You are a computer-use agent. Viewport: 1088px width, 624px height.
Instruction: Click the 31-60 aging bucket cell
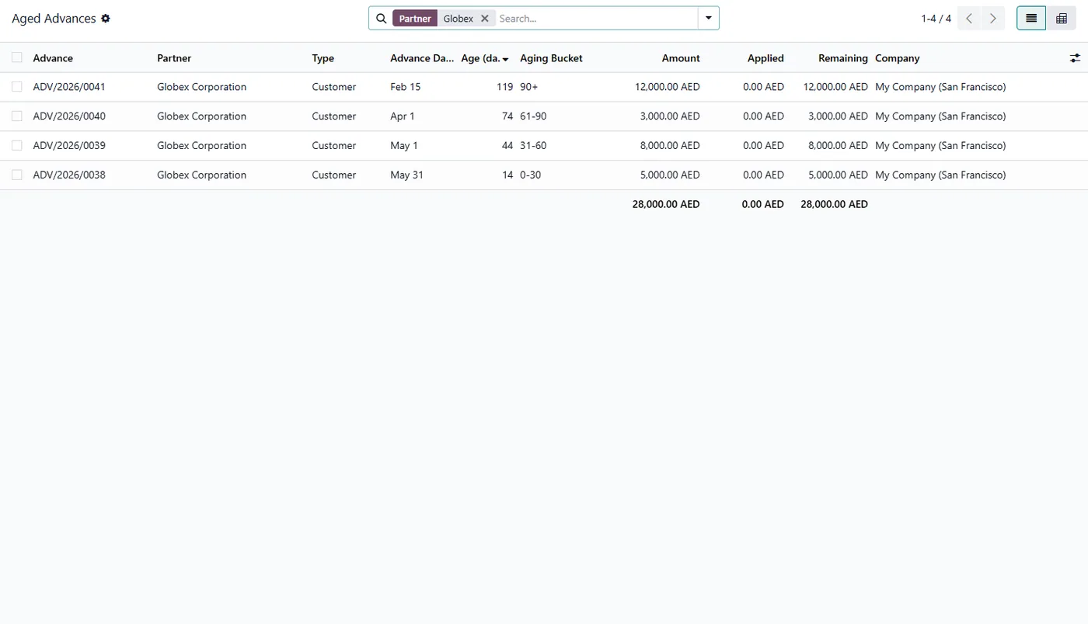coord(533,145)
